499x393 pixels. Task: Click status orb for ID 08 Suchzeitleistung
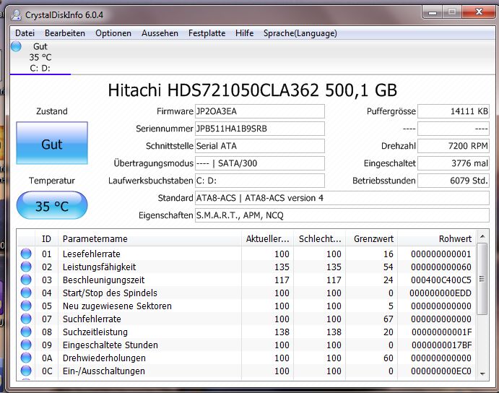(x=26, y=332)
